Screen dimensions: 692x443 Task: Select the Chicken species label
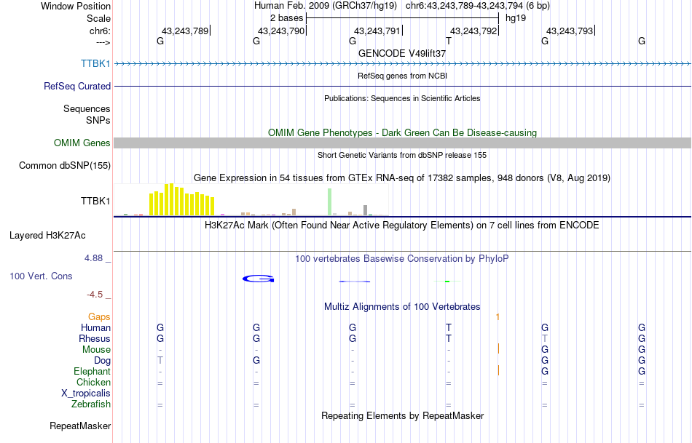click(x=93, y=382)
